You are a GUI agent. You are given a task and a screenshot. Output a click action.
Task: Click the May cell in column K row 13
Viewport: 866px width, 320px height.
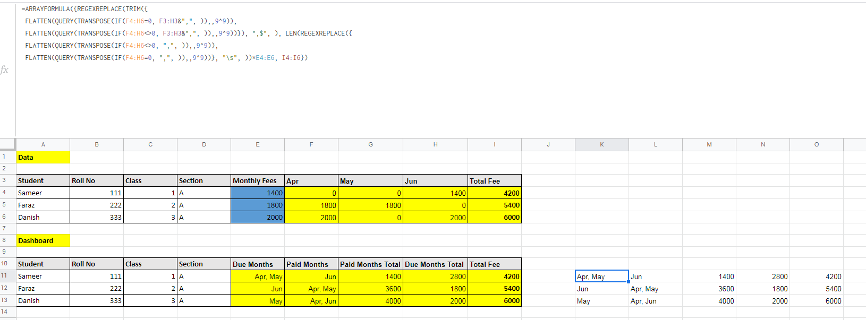coord(602,301)
